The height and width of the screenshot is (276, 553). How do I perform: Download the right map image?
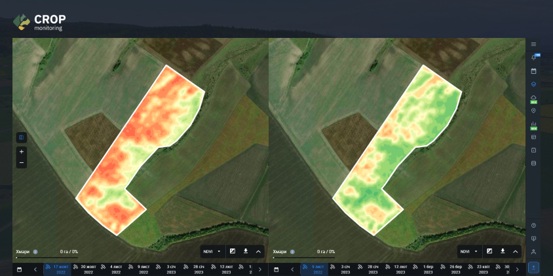(x=503, y=251)
